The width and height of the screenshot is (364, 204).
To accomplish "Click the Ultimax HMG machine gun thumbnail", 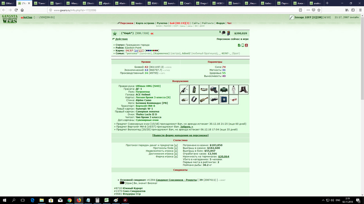I will [184, 89].
